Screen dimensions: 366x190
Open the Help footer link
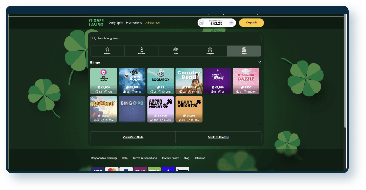click(125, 158)
